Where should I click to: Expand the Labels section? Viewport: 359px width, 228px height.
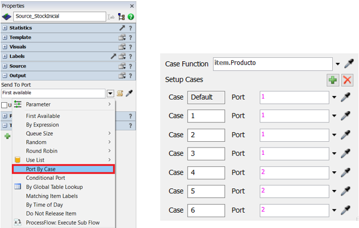coord(5,56)
